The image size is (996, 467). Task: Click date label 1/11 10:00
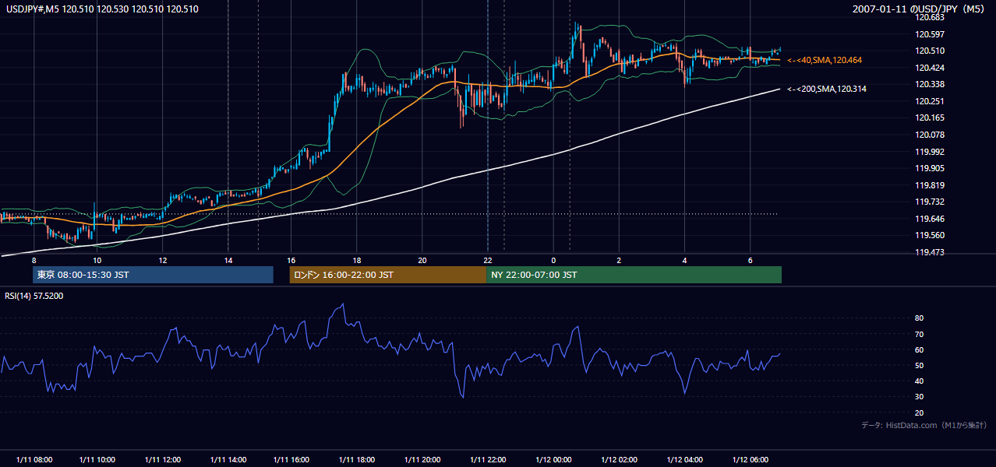97,460
